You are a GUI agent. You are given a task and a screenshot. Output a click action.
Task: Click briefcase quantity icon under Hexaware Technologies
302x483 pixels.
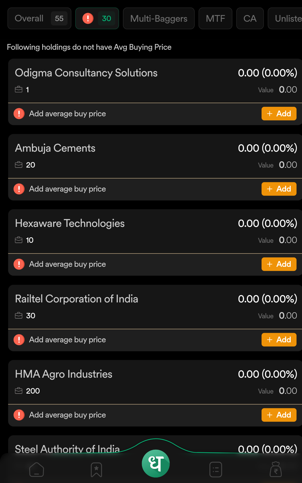point(18,240)
